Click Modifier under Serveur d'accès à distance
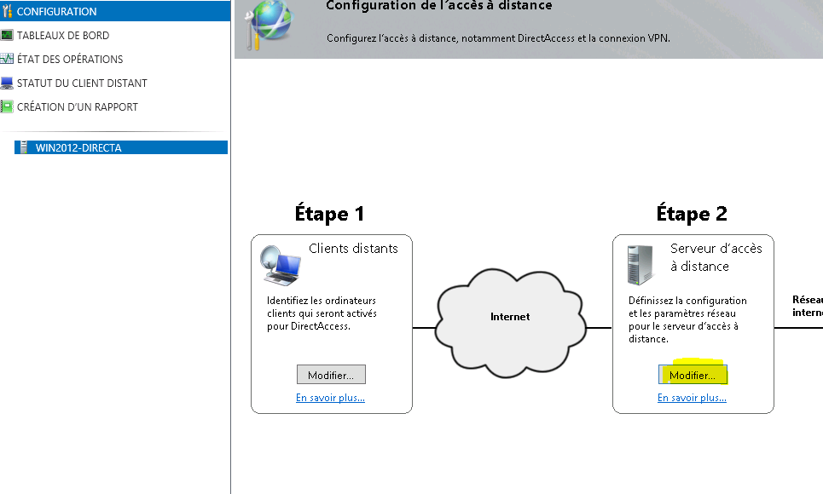This screenshot has width=823, height=494. pyautogui.click(x=693, y=375)
